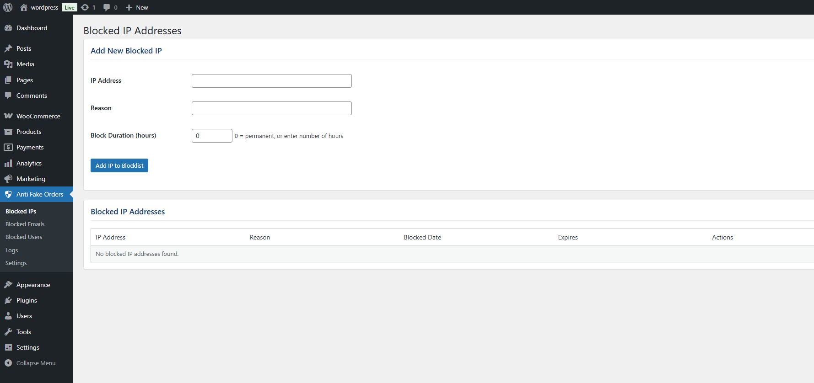
Task: Click the Anti Fake Orders shield icon
Action: pyautogui.click(x=8, y=194)
